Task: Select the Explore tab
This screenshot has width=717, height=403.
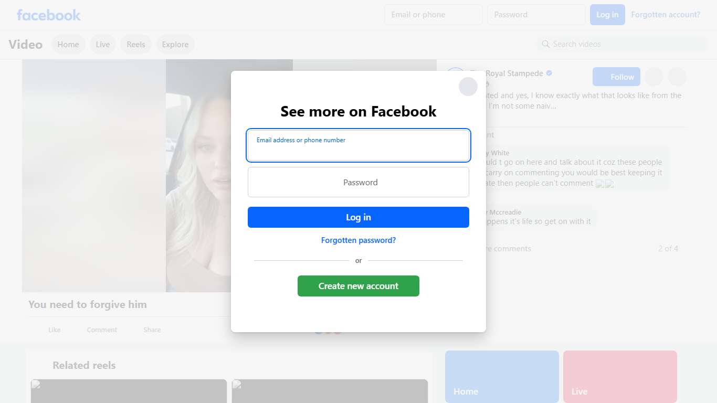Action: pos(175,45)
